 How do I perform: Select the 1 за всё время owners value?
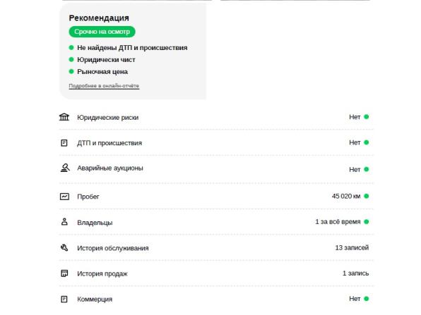tap(338, 222)
